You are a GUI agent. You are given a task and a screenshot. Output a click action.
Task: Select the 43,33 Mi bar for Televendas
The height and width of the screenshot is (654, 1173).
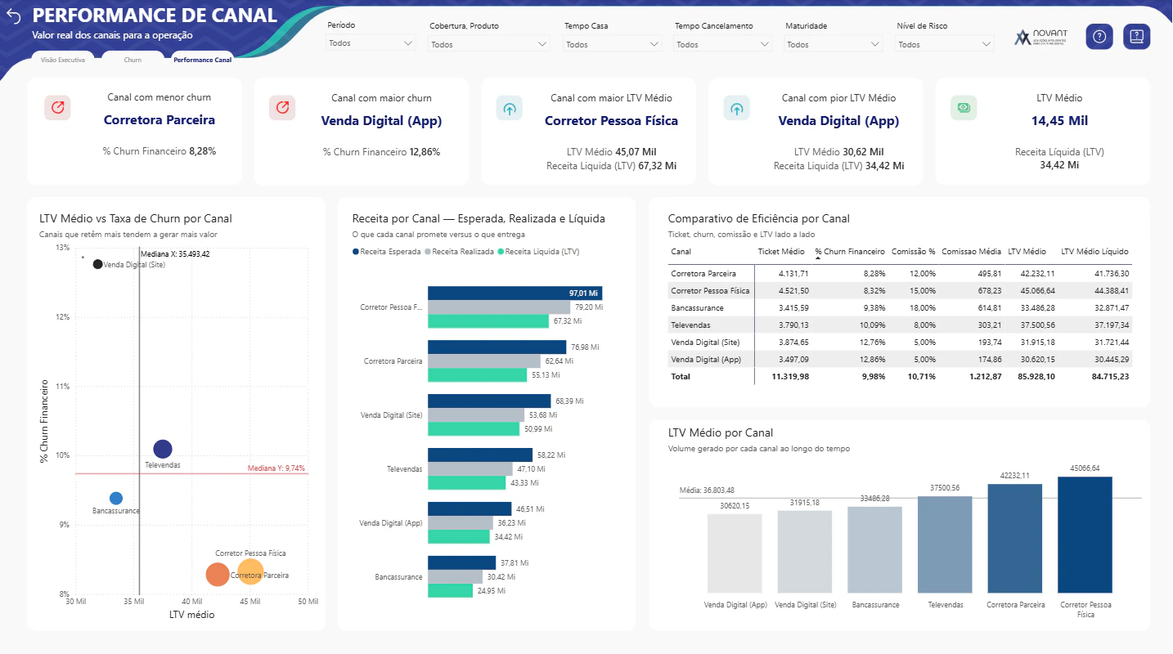(467, 483)
